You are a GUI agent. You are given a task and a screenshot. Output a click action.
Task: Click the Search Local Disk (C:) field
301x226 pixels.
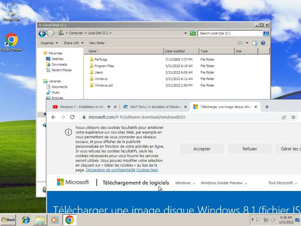tap(230, 33)
